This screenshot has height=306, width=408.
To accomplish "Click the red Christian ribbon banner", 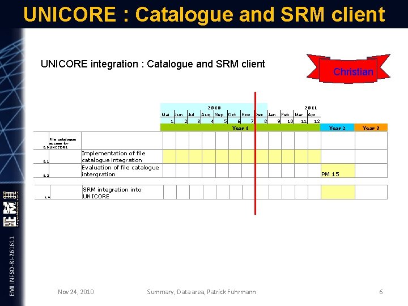I will (x=348, y=69).
